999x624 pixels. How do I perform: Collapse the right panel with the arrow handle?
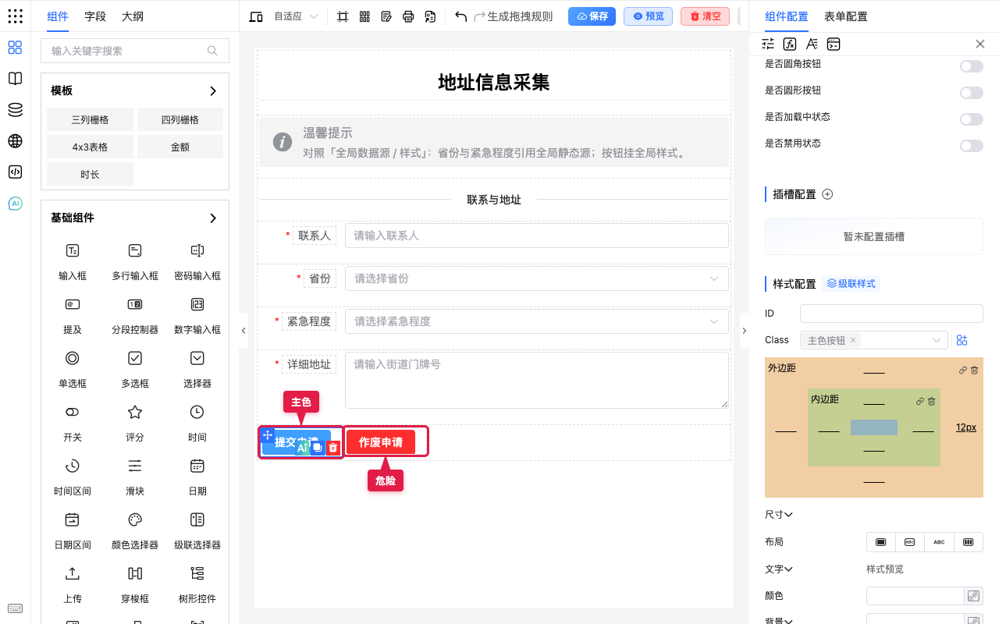coord(744,331)
